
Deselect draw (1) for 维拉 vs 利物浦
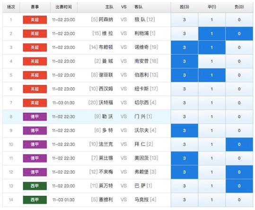212,34
